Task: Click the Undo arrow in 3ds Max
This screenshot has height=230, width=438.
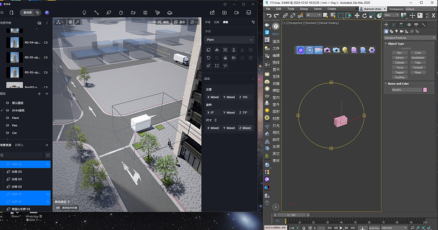Action: 269,16
